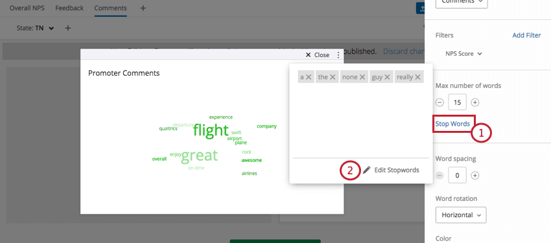
Task: Click 'plane' in the word cloud
Action: click(240, 143)
